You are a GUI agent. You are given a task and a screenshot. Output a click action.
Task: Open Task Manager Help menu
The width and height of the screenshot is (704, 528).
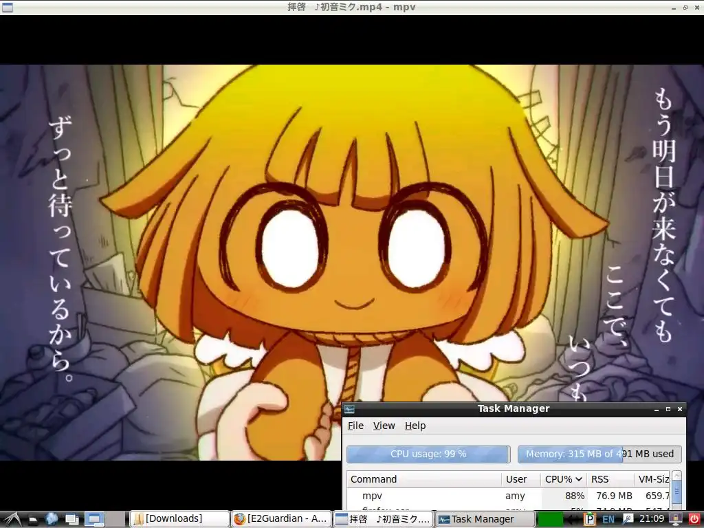click(x=415, y=426)
